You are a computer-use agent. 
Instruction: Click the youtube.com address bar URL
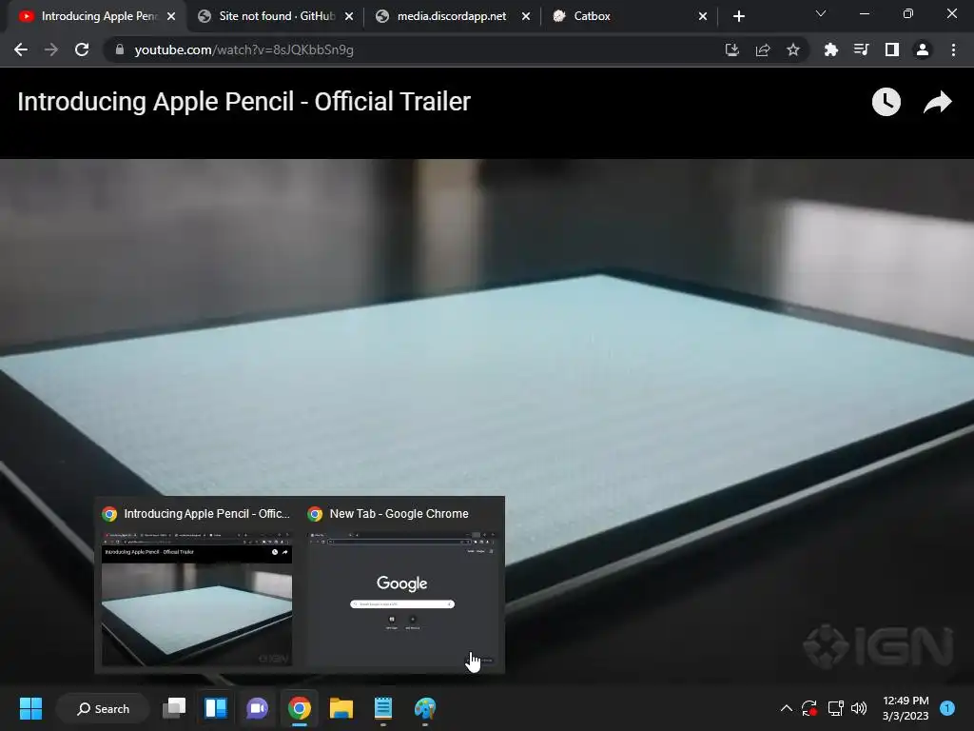[x=244, y=49]
